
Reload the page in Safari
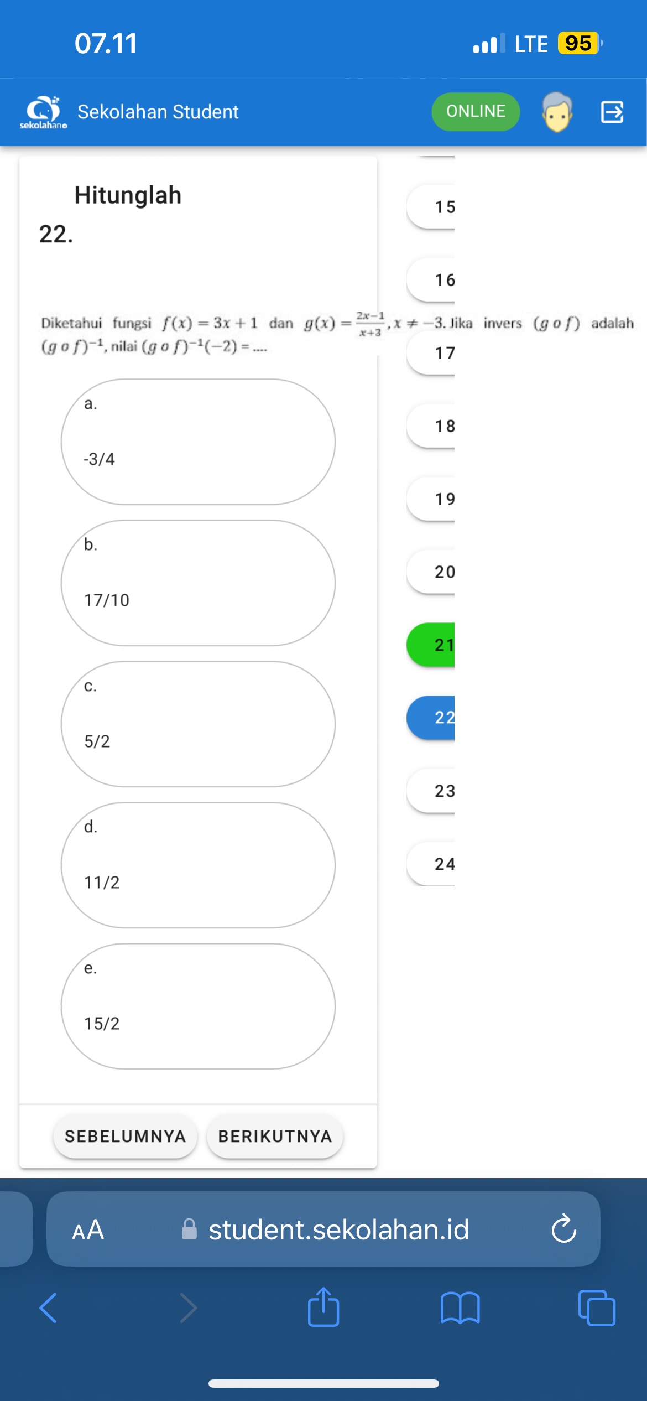click(x=563, y=1229)
